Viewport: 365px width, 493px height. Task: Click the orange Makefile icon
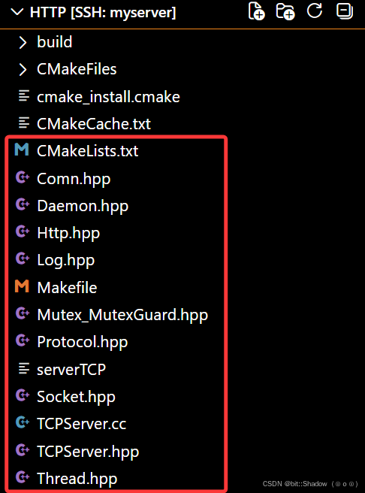(22, 286)
